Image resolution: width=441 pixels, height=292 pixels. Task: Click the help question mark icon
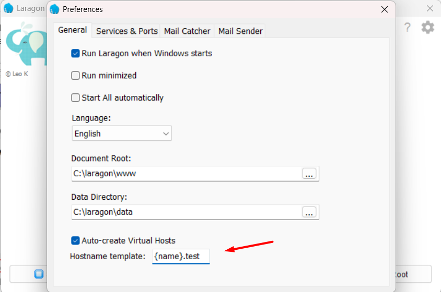[408, 28]
